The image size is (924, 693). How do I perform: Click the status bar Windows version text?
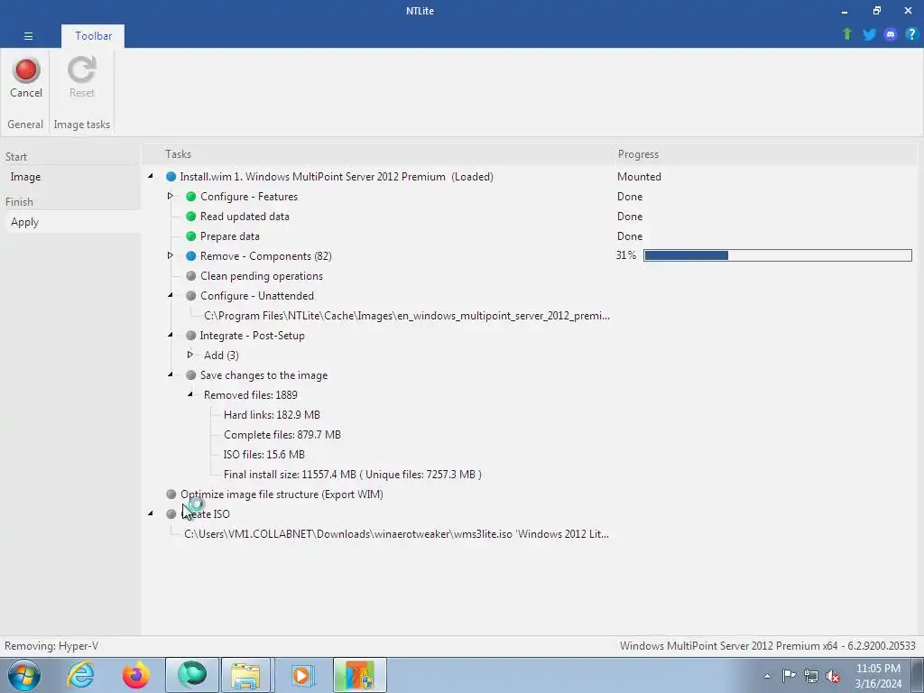767,646
